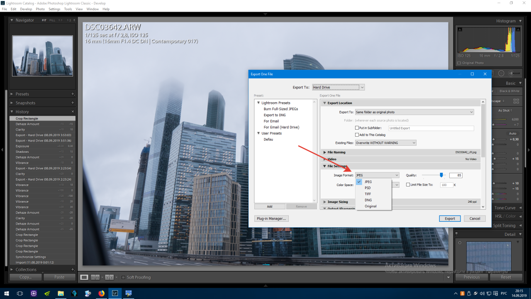
Task: Toggle Soft Proofing checkbox
Action: click(123, 277)
